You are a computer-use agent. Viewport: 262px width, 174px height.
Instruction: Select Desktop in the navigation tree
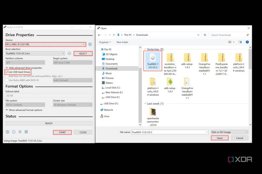(108, 59)
